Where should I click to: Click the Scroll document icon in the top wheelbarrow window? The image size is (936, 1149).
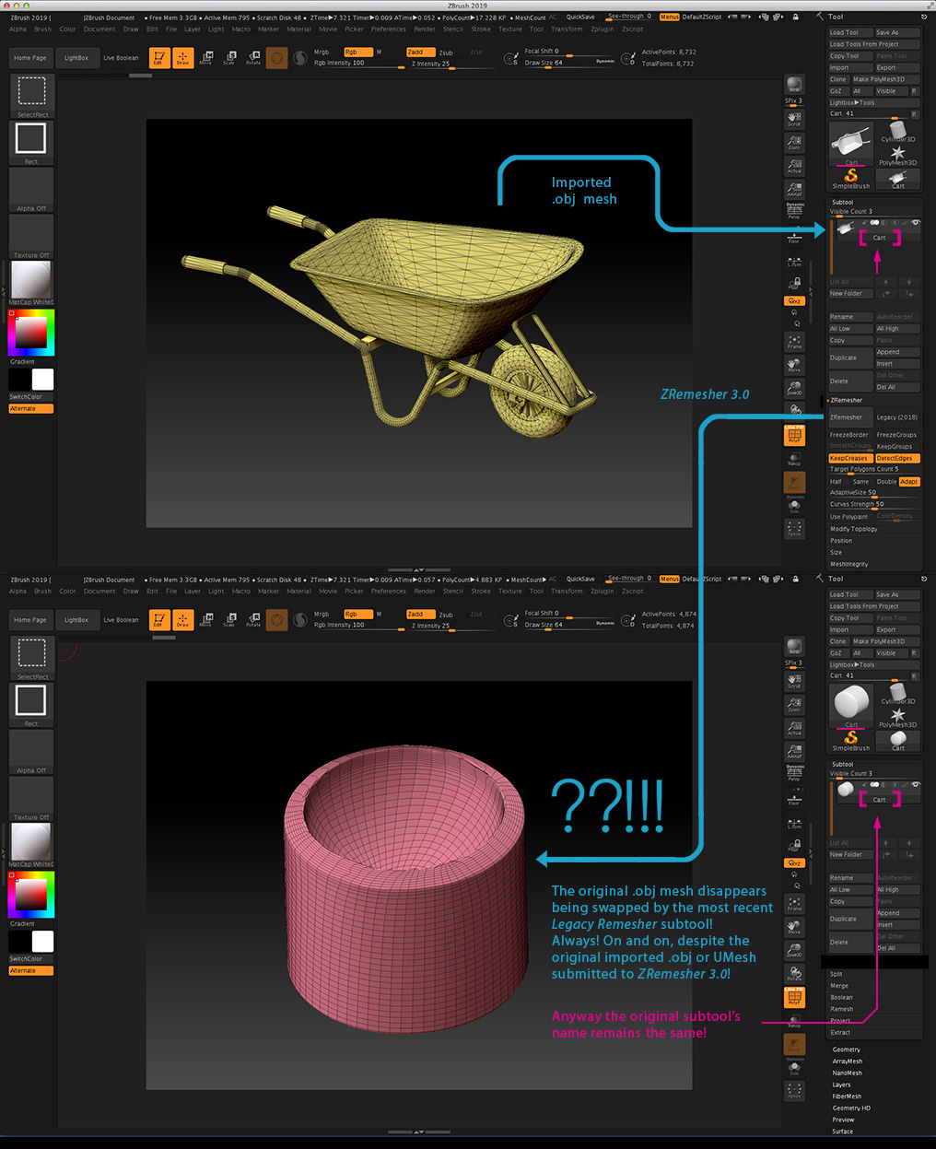click(x=794, y=119)
